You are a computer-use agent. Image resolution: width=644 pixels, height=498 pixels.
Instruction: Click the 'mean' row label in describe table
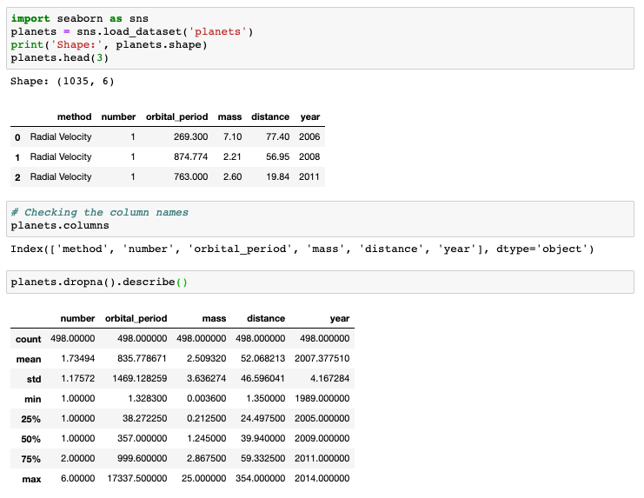click(x=29, y=359)
